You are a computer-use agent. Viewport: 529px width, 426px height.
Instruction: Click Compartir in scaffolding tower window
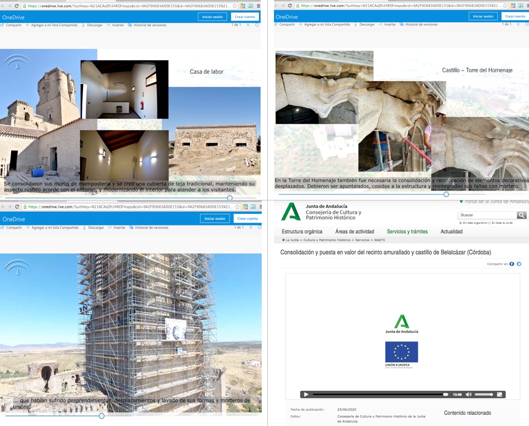pyautogui.click(x=12, y=228)
